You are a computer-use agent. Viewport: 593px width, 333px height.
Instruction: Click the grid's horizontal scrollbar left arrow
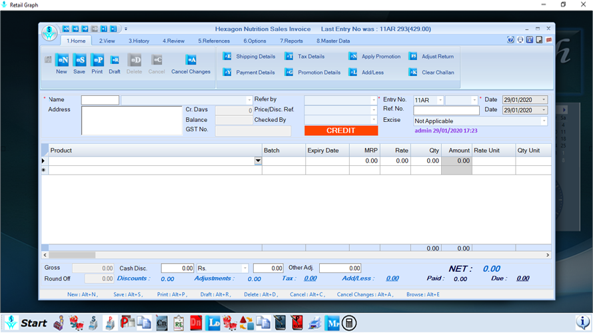pyautogui.click(x=45, y=255)
